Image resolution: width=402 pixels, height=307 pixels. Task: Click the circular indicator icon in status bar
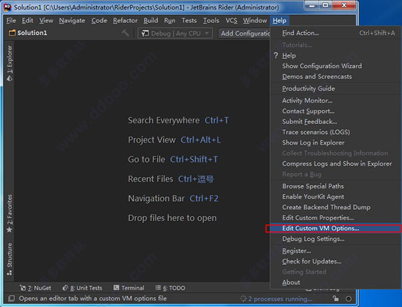tap(348, 299)
